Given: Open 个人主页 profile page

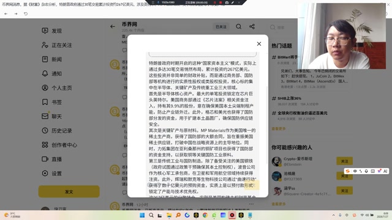Looking at the screenshot, I should [x=57, y=88].
